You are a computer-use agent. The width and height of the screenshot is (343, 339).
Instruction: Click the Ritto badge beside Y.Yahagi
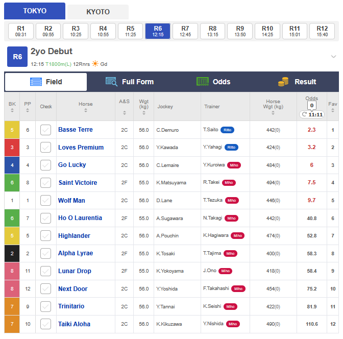click(x=231, y=147)
